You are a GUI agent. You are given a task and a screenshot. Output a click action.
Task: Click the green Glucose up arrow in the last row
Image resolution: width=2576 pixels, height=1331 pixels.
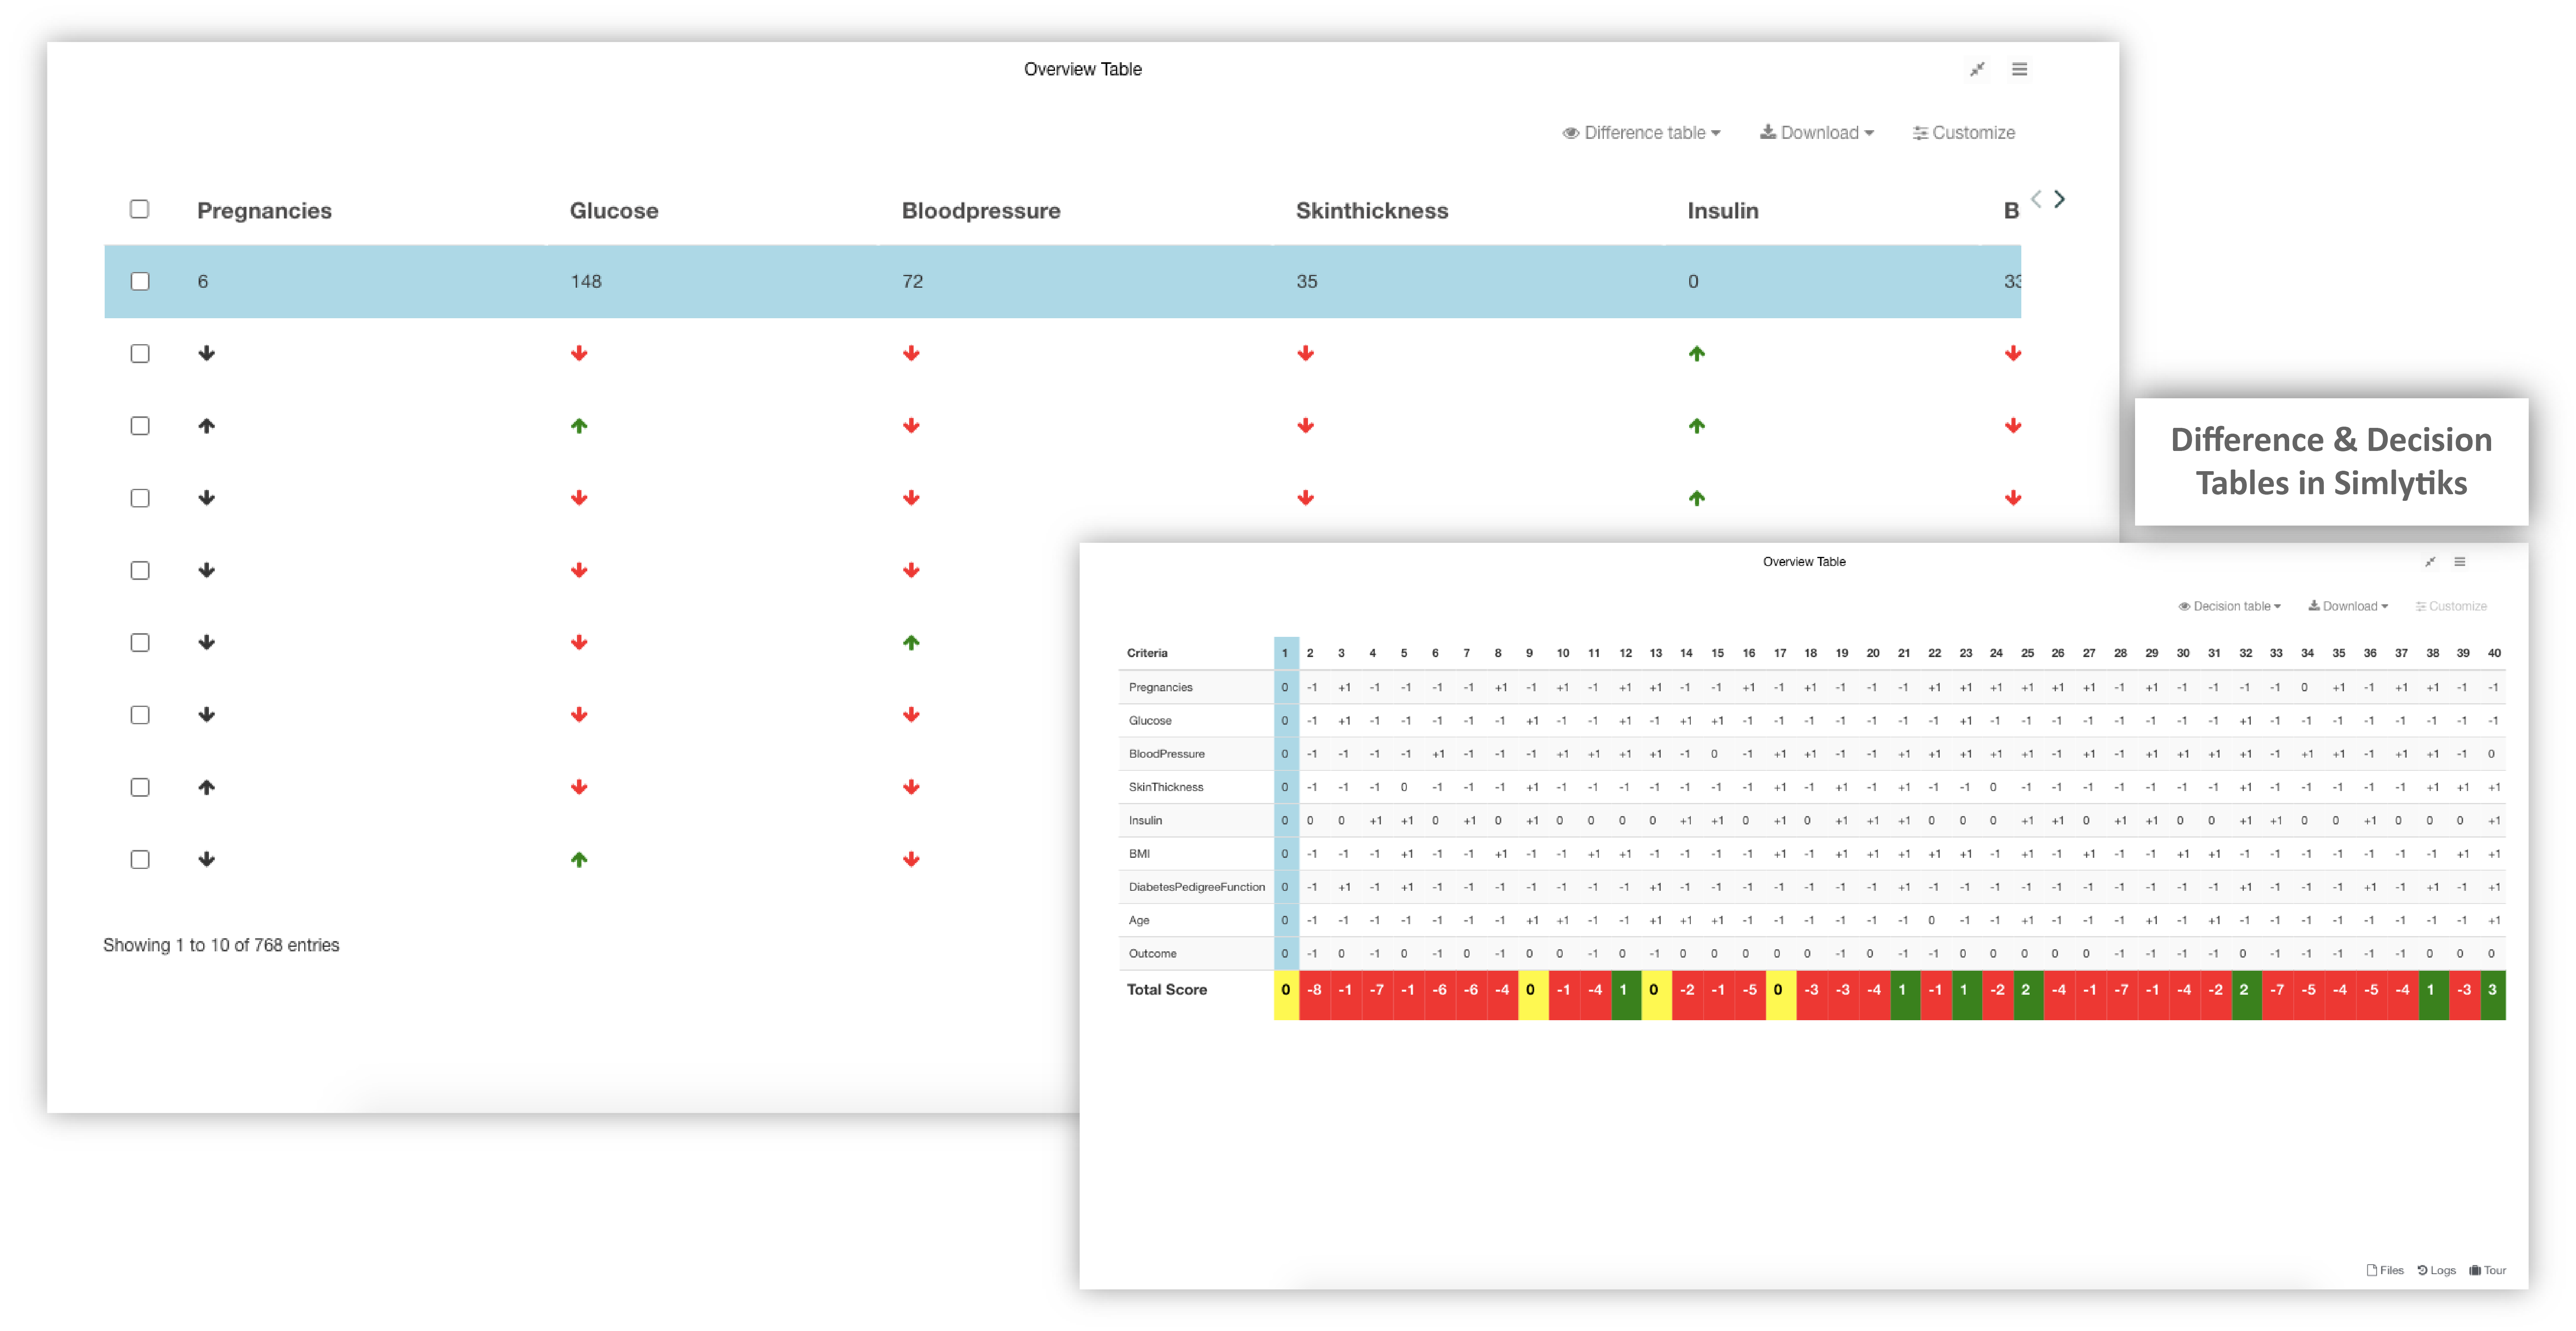(579, 860)
